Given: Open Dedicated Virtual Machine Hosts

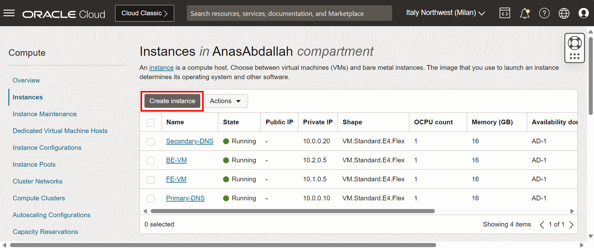Looking at the screenshot, I should coord(60,131).
